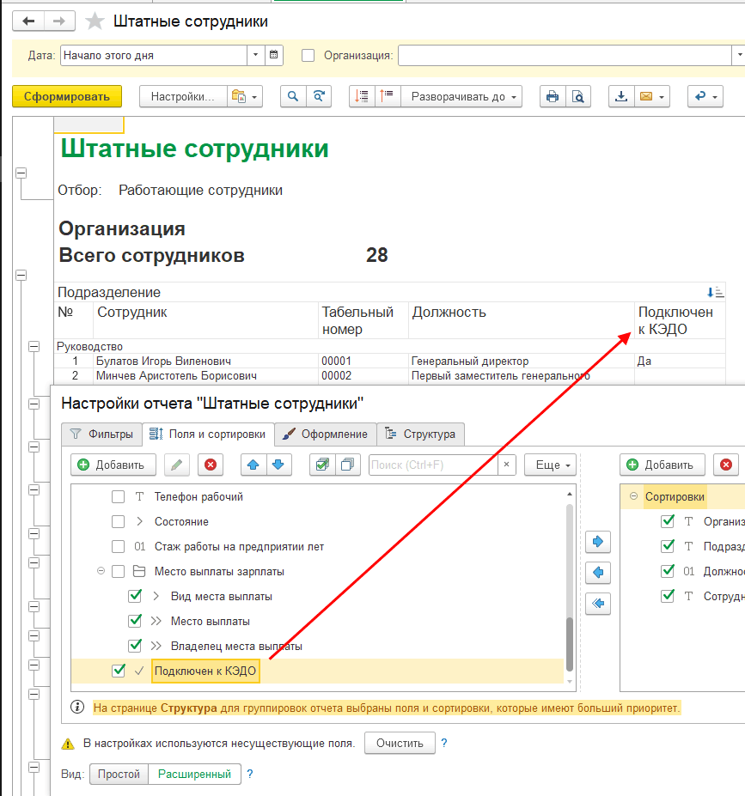Check the Состояние field
This screenshot has width=745, height=796.
118,521
